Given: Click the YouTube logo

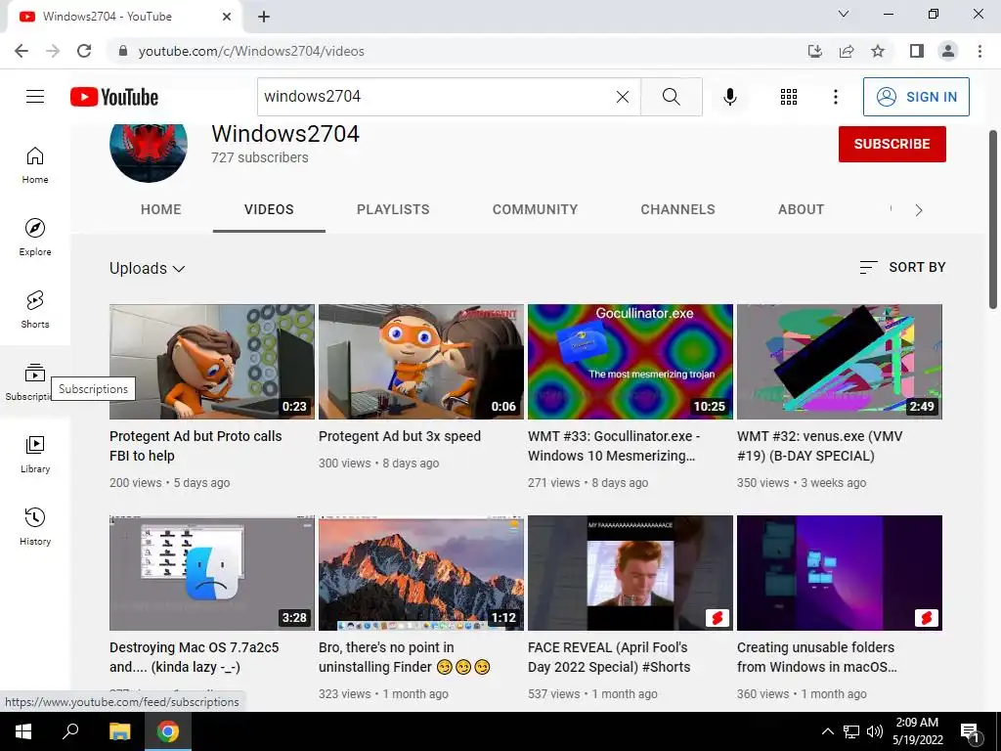Looking at the screenshot, I should click(x=114, y=97).
